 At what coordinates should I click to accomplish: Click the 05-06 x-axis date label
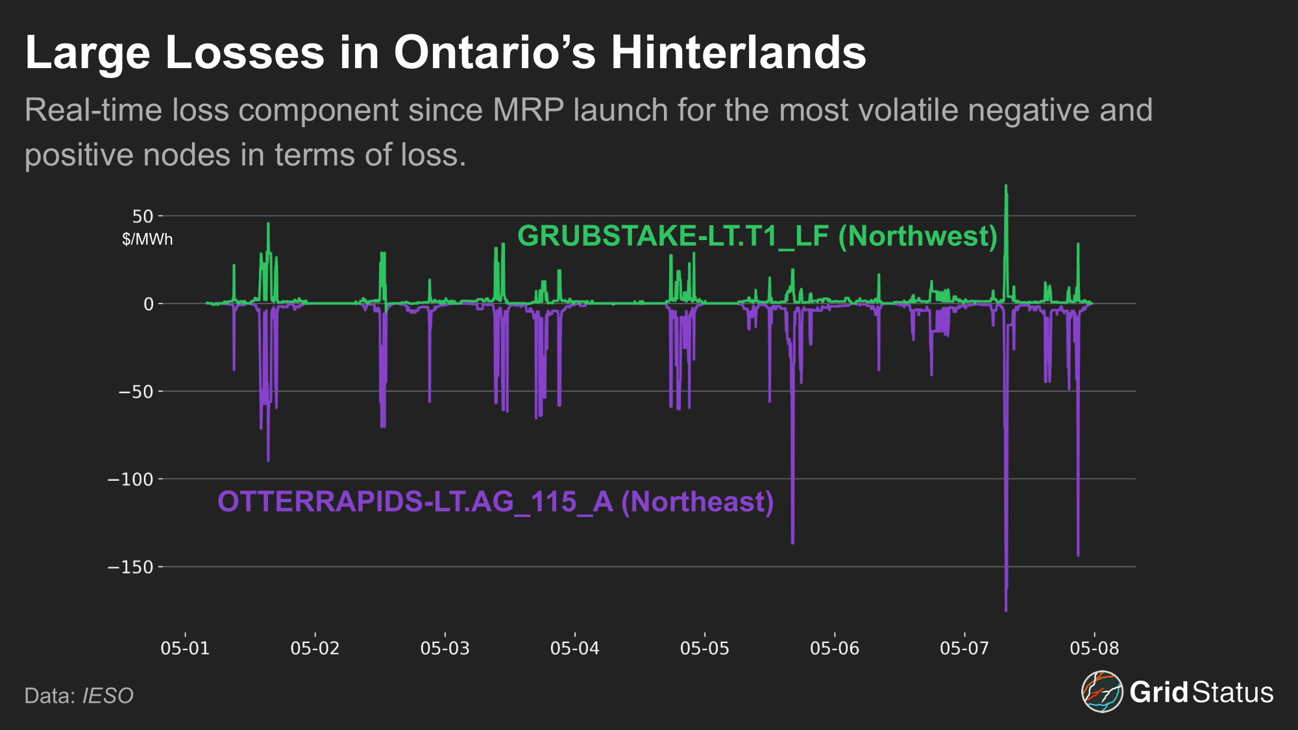tap(834, 648)
